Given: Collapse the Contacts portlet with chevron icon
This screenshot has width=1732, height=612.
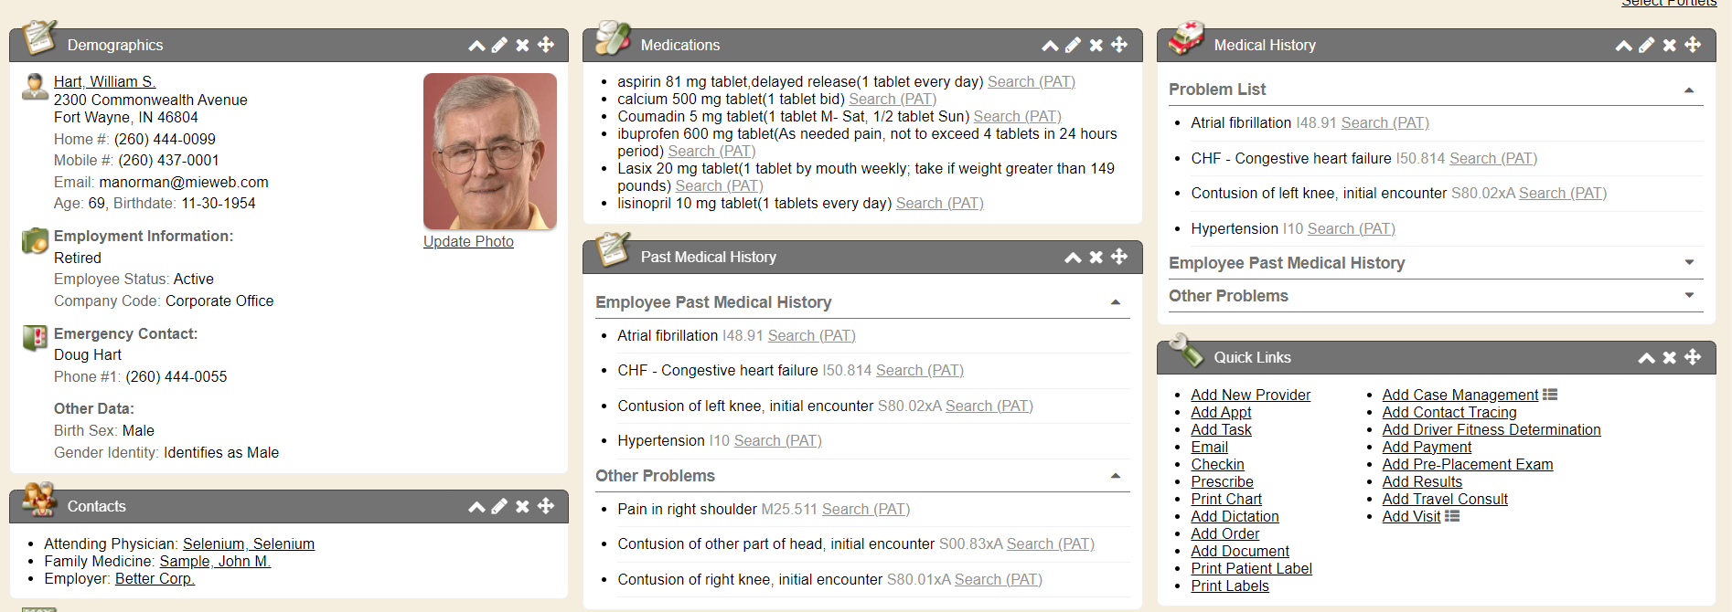Looking at the screenshot, I should (x=476, y=506).
